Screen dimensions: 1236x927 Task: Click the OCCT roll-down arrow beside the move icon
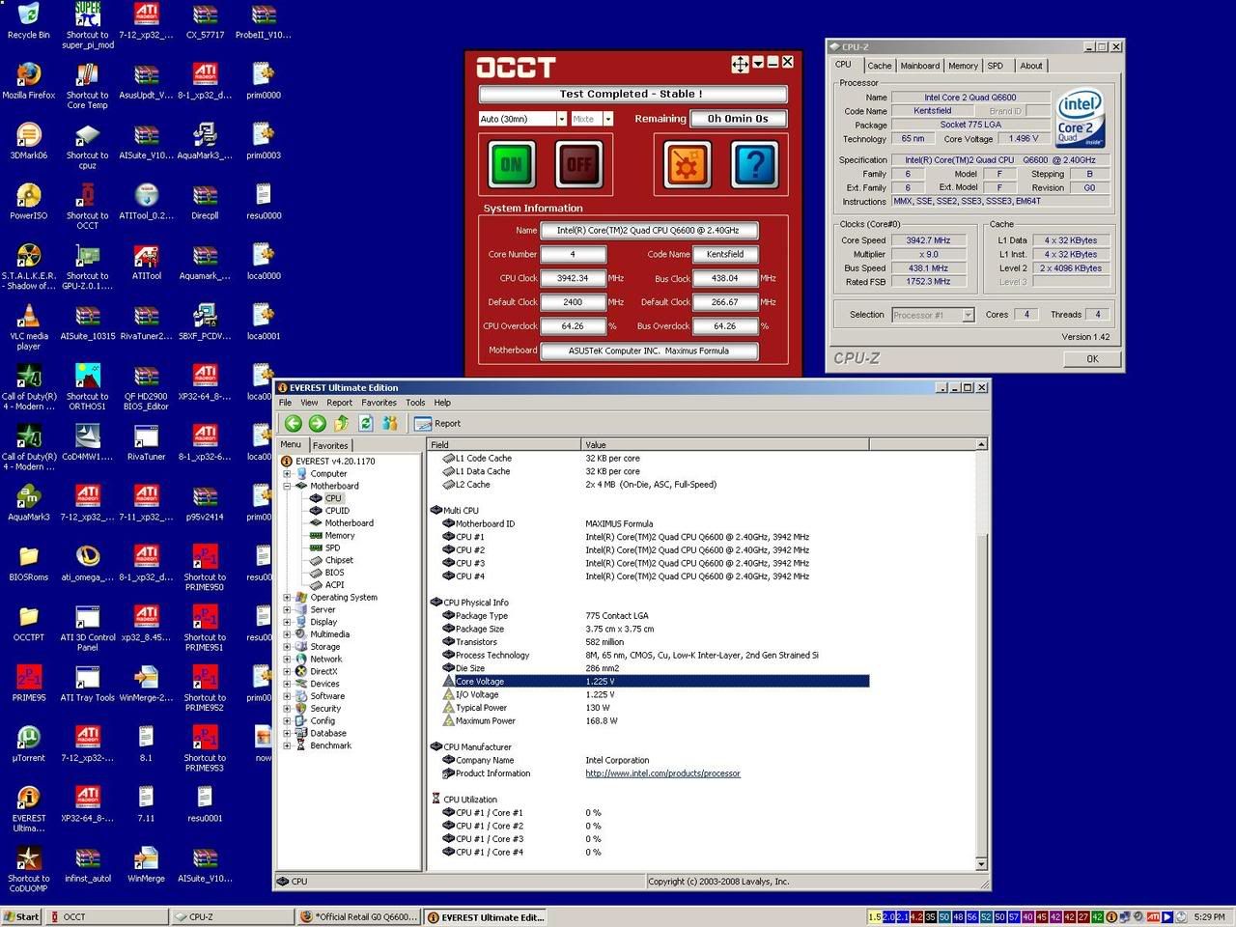(x=758, y=62)
